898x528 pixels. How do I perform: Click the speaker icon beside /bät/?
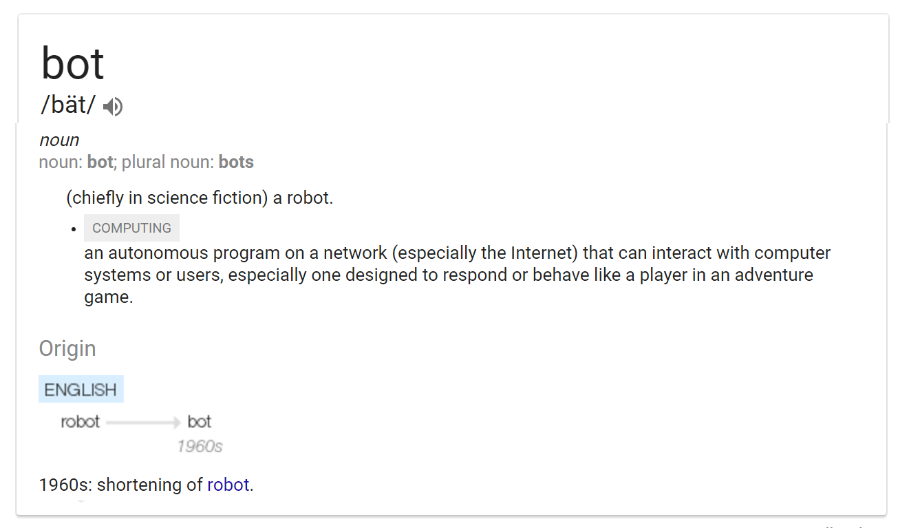click(112, 106)
